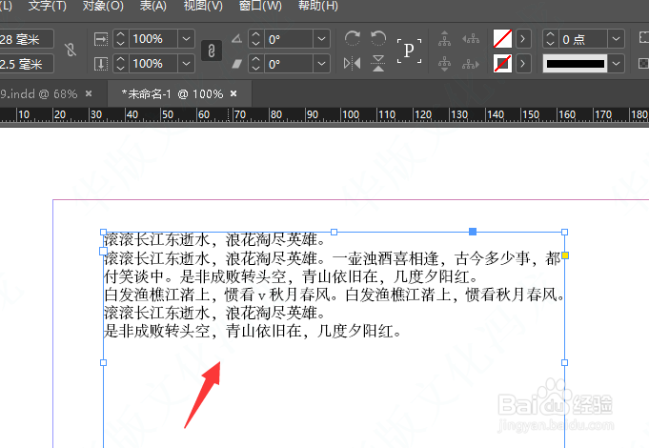Click the vertical scale percentage icon

pos(101,64)
